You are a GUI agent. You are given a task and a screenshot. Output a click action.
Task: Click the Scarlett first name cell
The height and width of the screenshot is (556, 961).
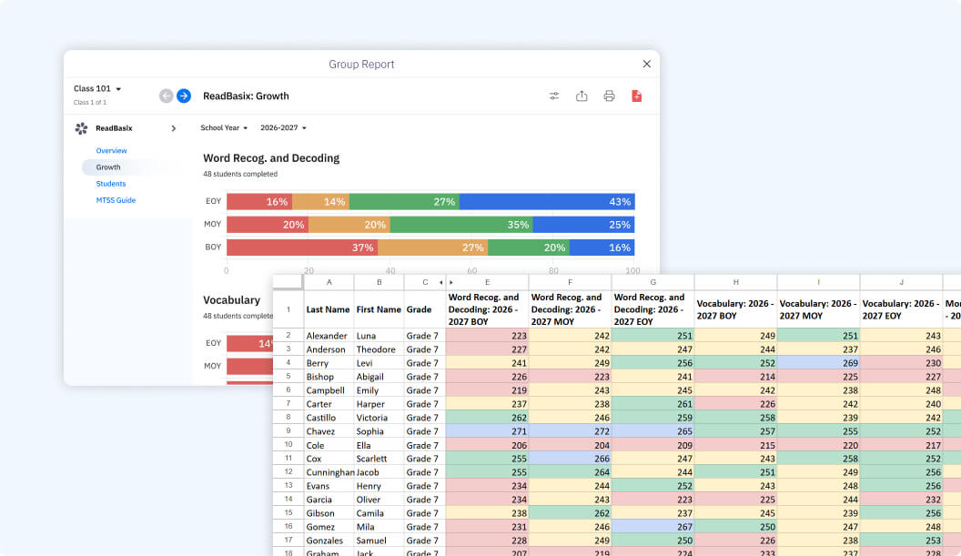point(379,459)
